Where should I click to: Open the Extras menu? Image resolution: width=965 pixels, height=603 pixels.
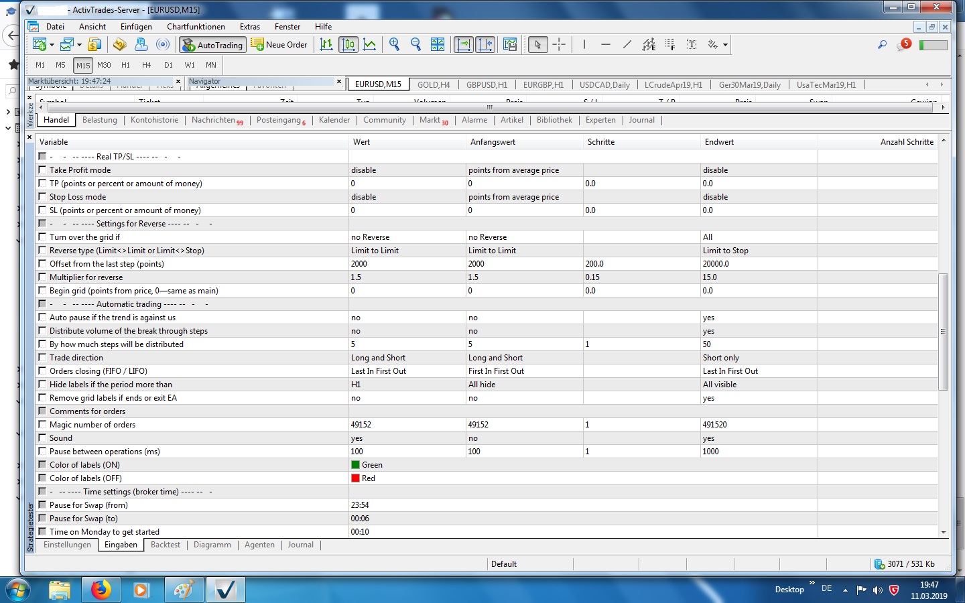click(x=250, y=27)
